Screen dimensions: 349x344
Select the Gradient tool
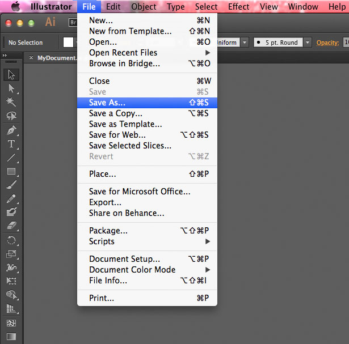click(11, 337)
